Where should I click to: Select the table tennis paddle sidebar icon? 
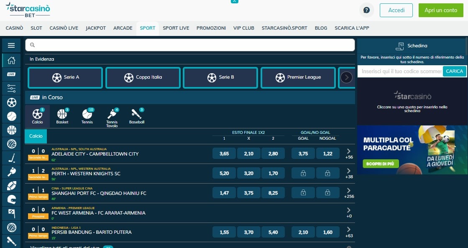(x=11, y=172)
